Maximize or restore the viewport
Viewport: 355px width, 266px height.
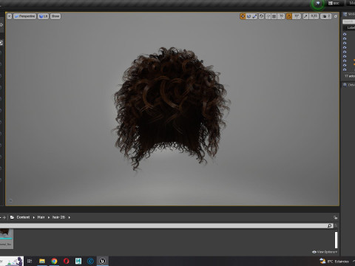[x=336, y=16]
